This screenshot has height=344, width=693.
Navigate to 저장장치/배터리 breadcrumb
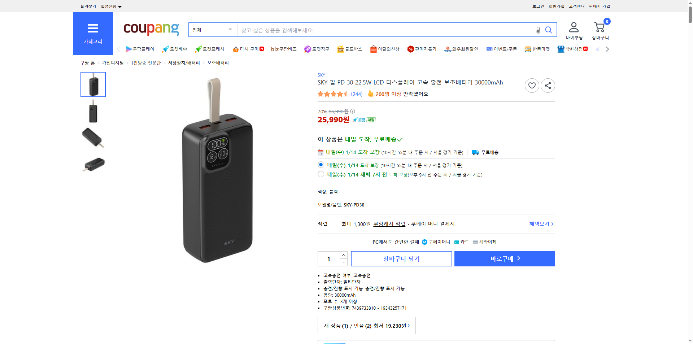click(184, 62)
